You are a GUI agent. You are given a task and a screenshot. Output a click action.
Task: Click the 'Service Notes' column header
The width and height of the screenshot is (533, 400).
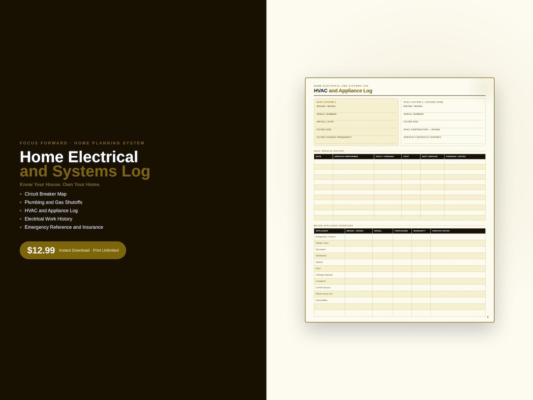click(x=458, y=231)
